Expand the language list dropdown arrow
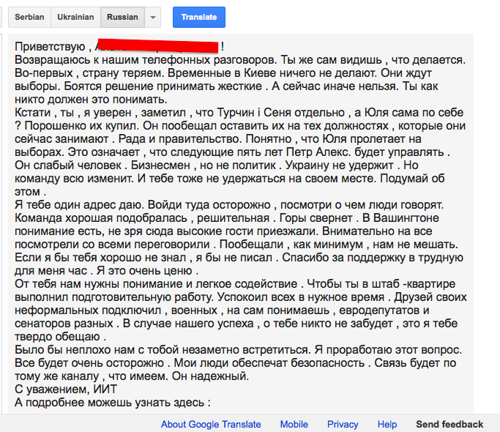 (152, 17)
